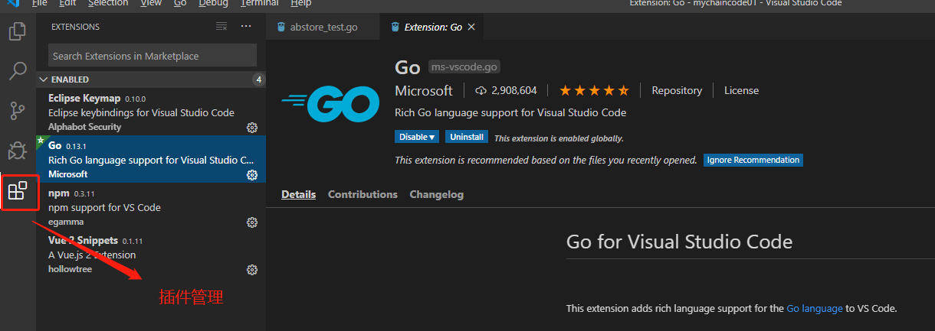Open the Repository link
935x331 pixels.
click(677, 90)
